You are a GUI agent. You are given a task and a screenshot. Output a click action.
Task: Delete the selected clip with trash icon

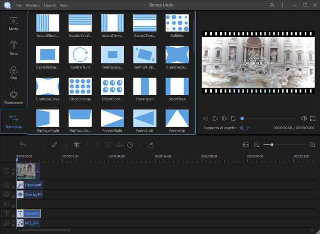click(x=77, y=145)
